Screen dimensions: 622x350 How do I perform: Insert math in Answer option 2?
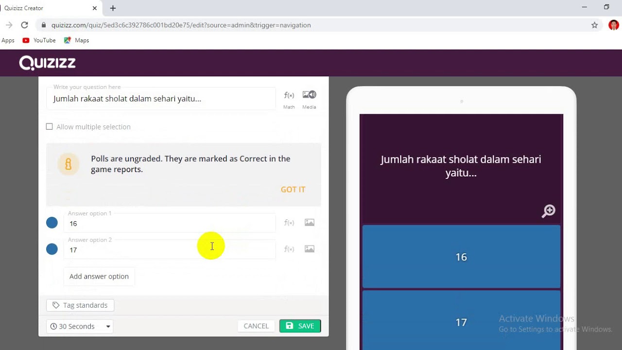pyautogui.click(x=289, y=249)
